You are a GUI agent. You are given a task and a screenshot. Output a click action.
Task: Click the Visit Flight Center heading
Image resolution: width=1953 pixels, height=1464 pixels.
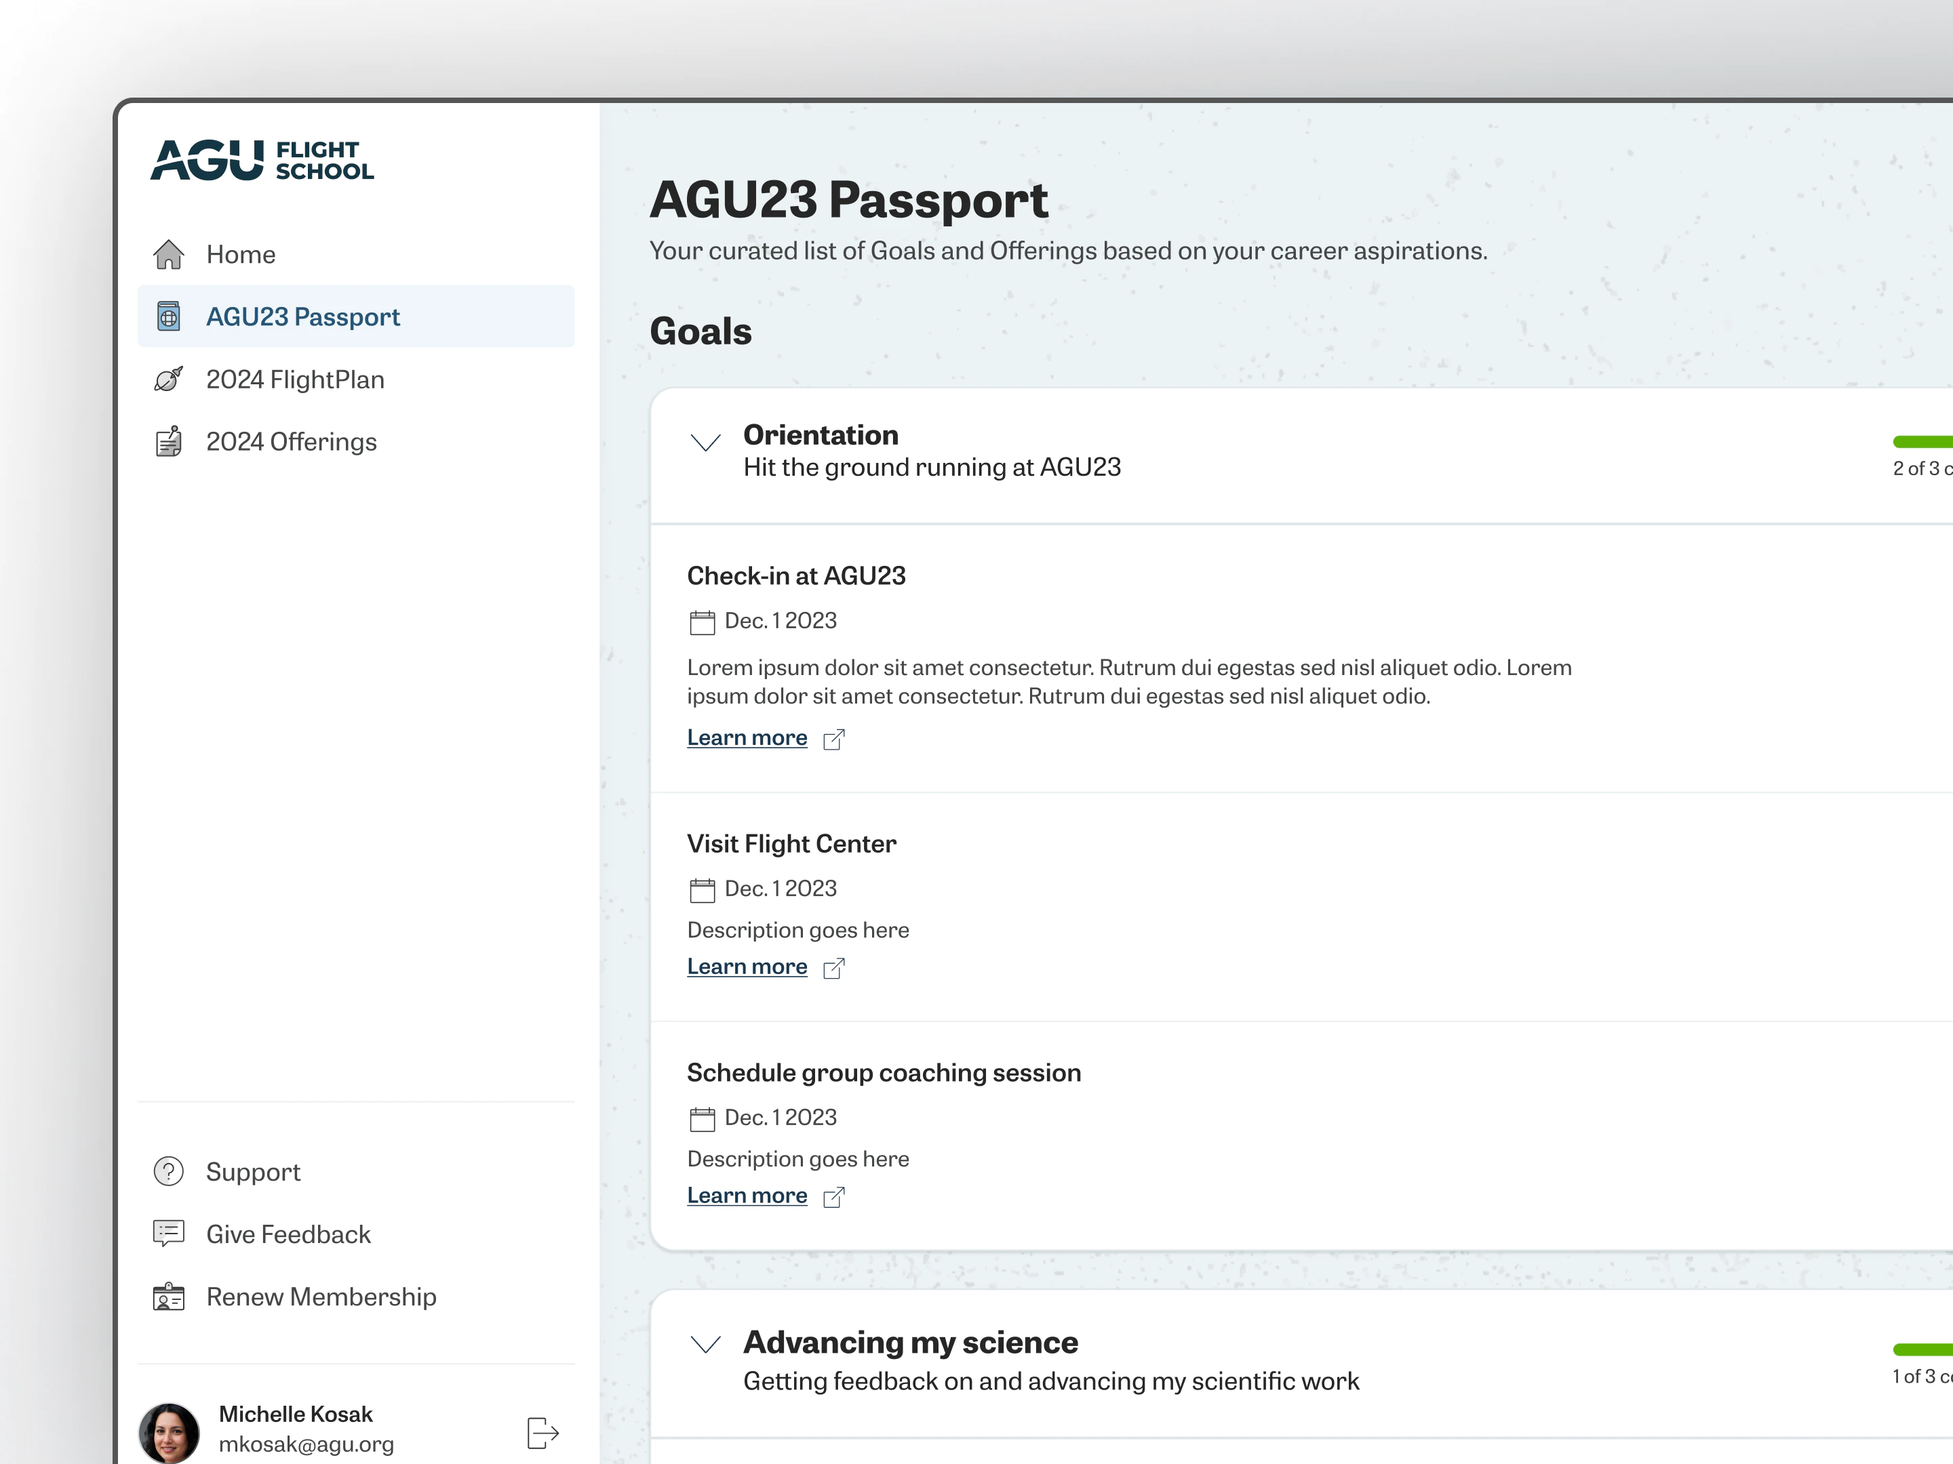791,844
